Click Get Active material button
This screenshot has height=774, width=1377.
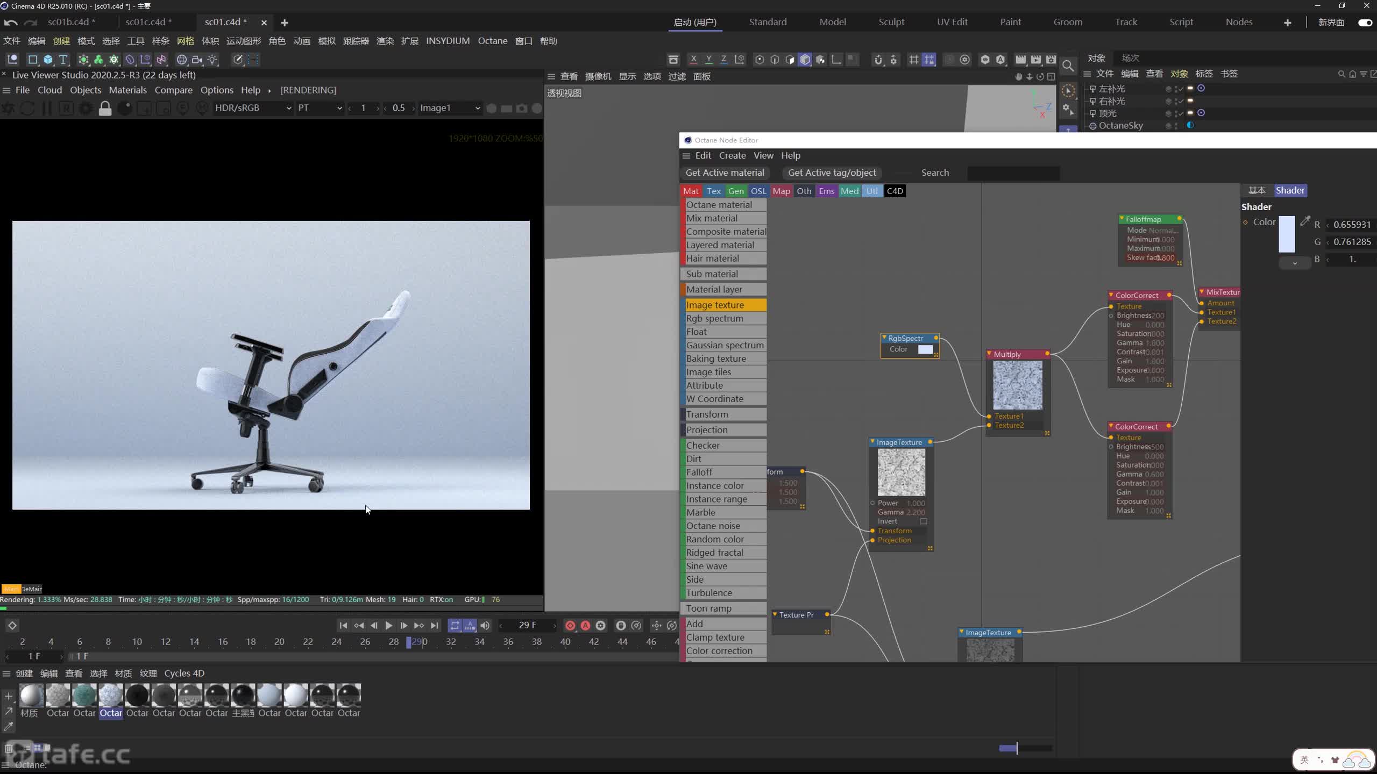point(725,173)
